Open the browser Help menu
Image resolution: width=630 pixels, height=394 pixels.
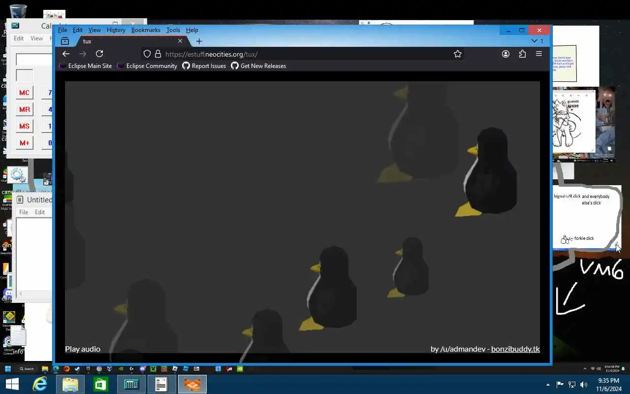[x=192, y=30]
